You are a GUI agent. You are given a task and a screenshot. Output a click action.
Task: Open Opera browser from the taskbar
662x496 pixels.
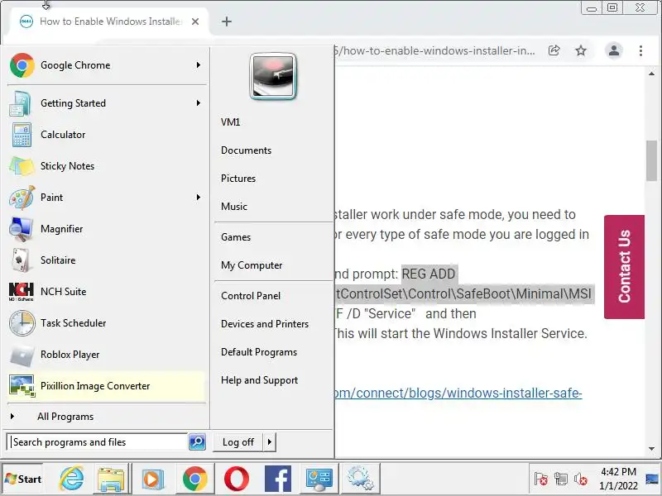tap(237, 479)
